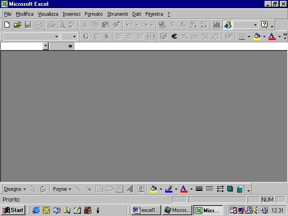Open the Chart Wizard icon

(x=217, y=25)
